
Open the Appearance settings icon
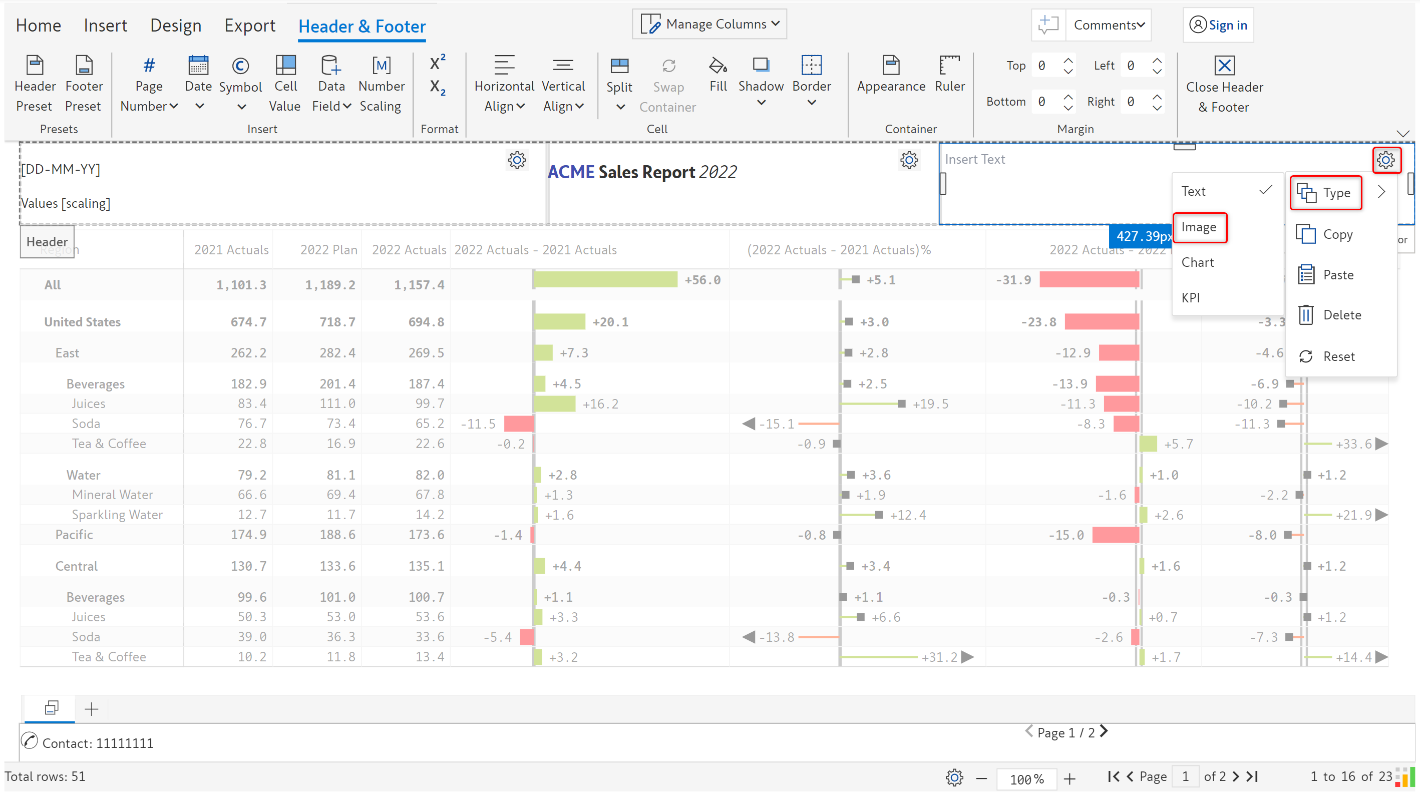[890, 66]
